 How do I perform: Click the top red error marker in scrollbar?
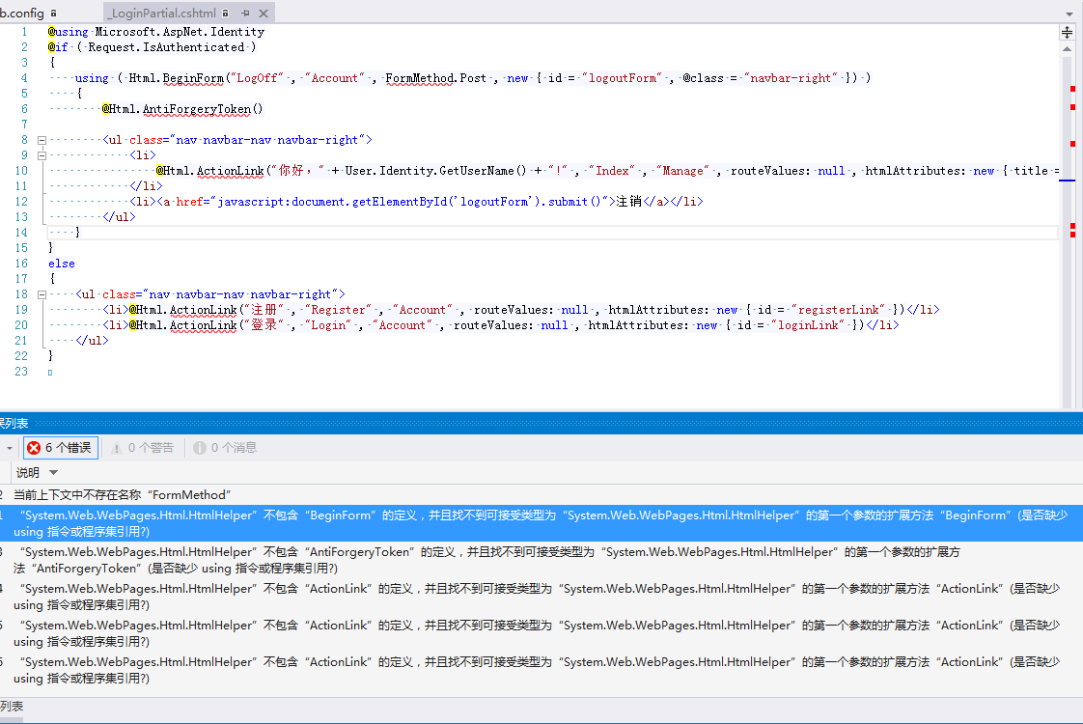(1072, 89)
